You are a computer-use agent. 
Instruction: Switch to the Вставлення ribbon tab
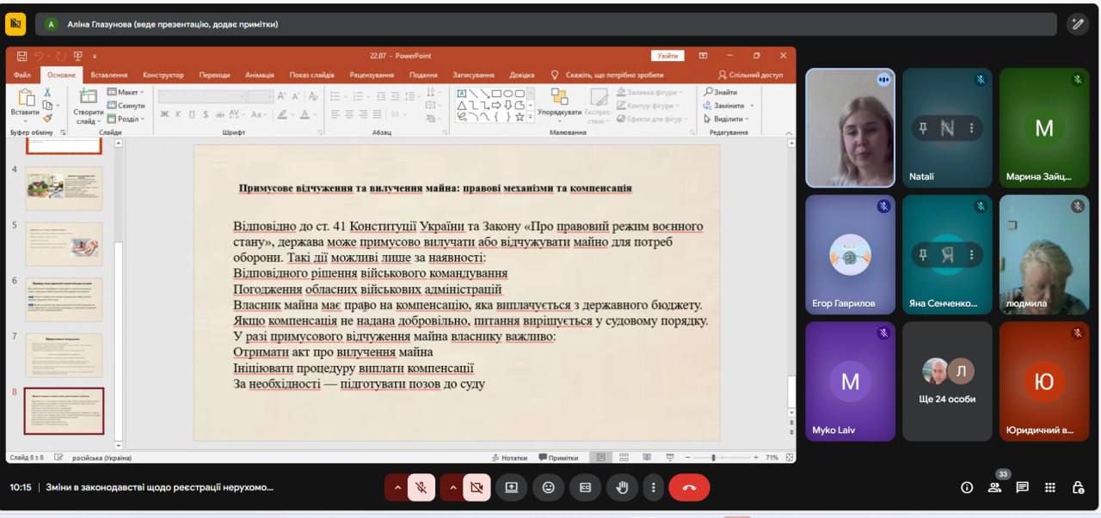[109, 75]
